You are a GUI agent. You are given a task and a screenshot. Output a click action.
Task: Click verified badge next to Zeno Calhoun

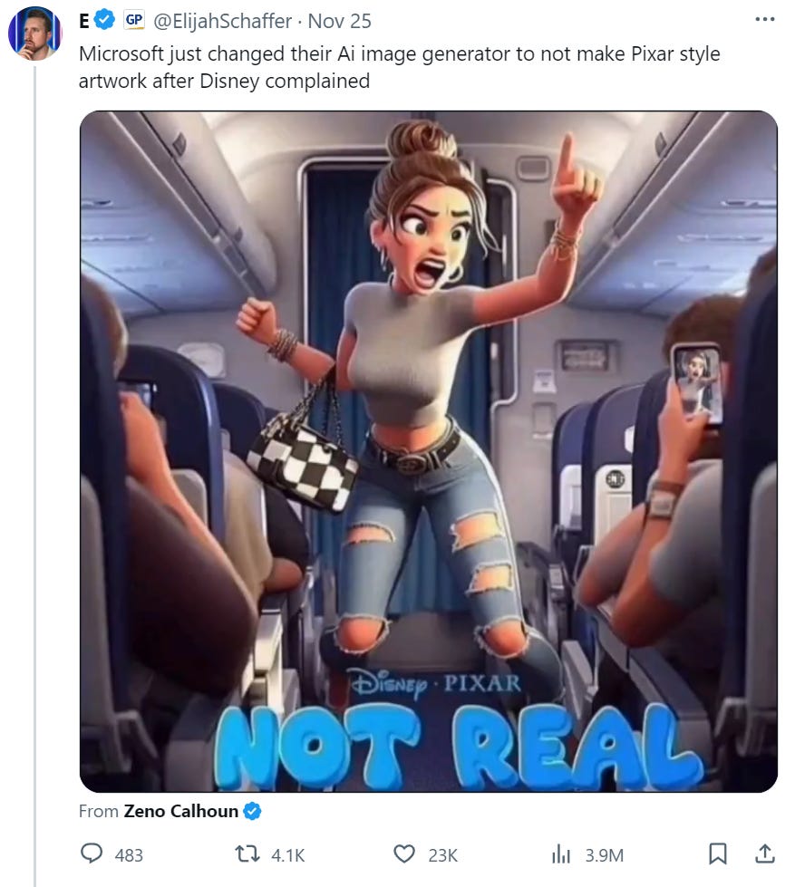(252, 811)
